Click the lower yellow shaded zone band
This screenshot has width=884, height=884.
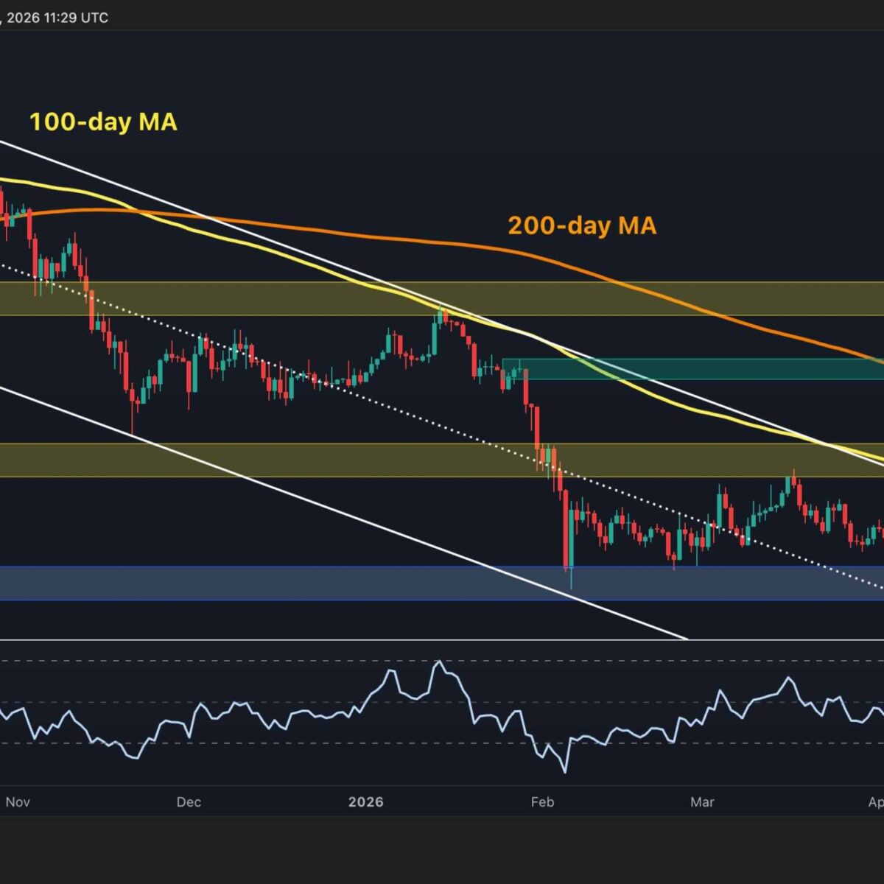(295, 460)
